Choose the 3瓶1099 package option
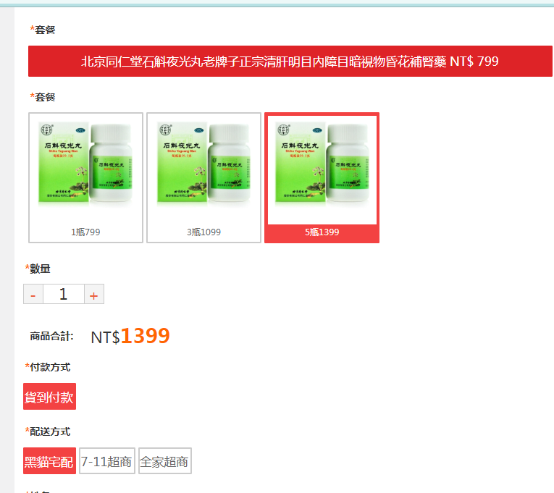The height and width of the screenshot is (493, 554). [204, 177]
